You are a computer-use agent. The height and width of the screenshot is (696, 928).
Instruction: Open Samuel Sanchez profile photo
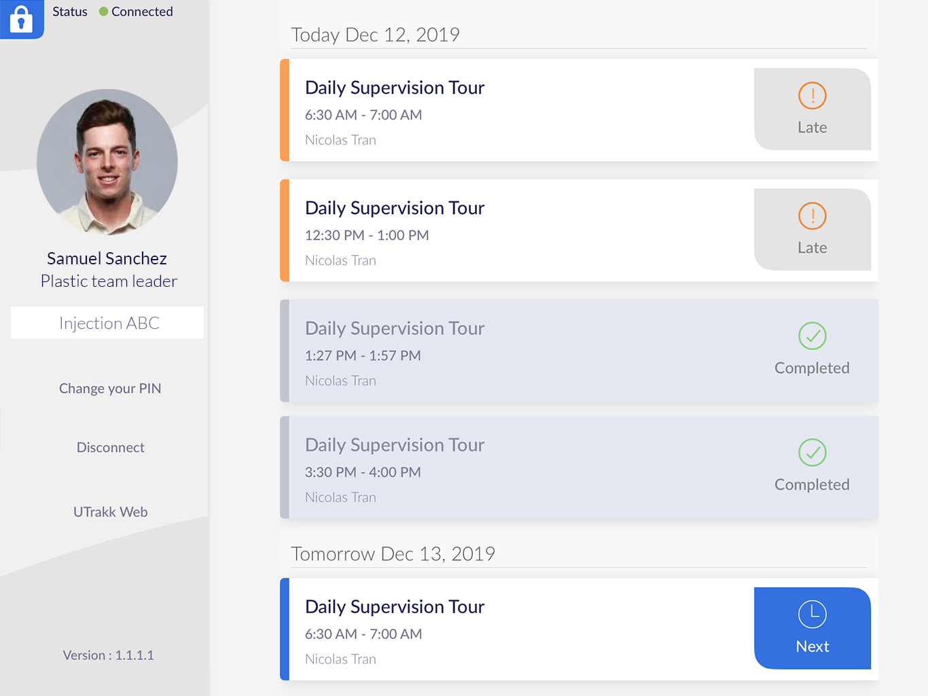point(107,162)
